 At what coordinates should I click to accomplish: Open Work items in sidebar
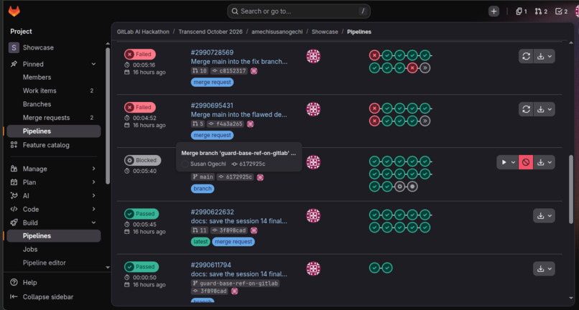coord(54,91)
